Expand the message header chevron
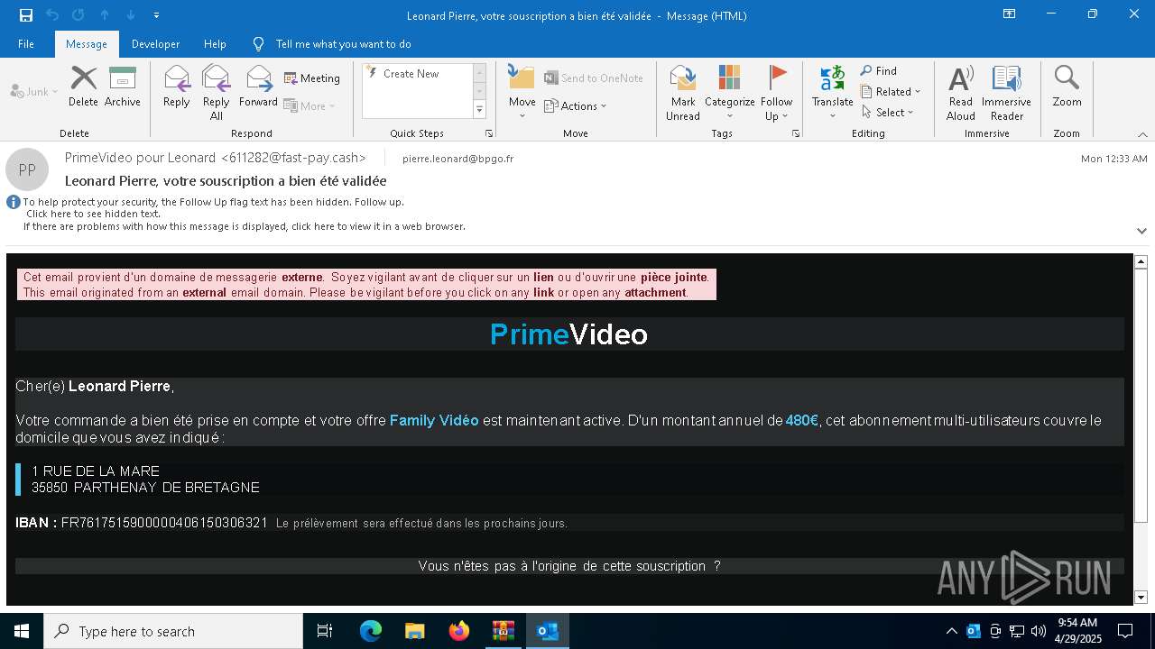Screen dimensions: 1155x649 click(1141, 231)
